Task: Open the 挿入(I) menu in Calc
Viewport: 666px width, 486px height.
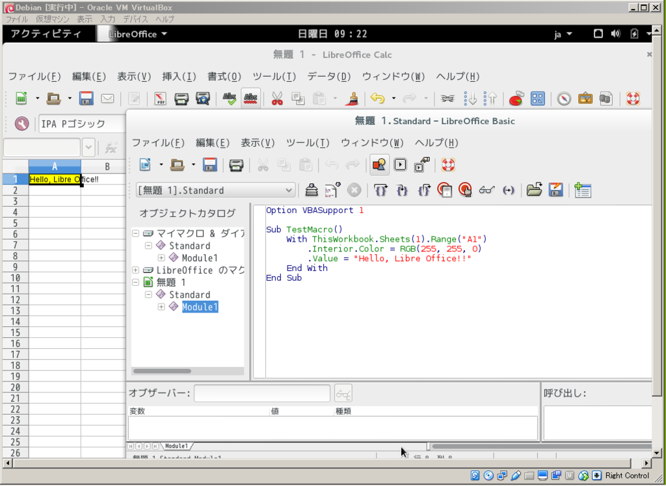Action: tap(180, 77)
